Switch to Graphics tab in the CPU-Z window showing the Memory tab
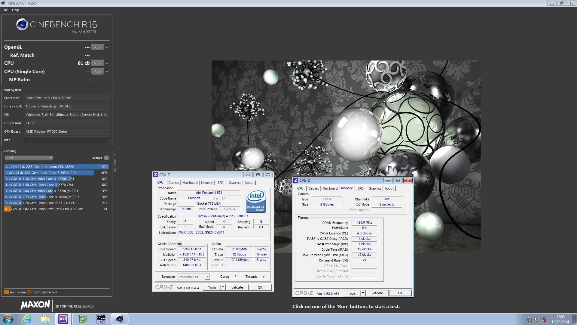The height and width of the screenshot is (325, 577). tap(375, 188)
